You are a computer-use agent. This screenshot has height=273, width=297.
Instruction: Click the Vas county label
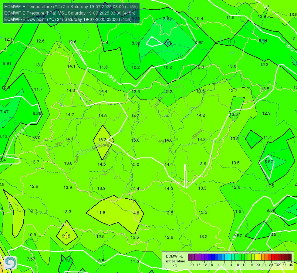pos(59,144)
